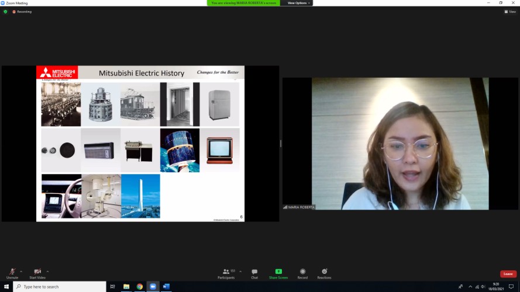Click MARIA ROBERTA's video tile
Viewport: 520px width, 292px height.
(400, 143)
